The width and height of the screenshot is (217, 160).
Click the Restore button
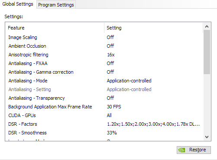coord(194,150)
